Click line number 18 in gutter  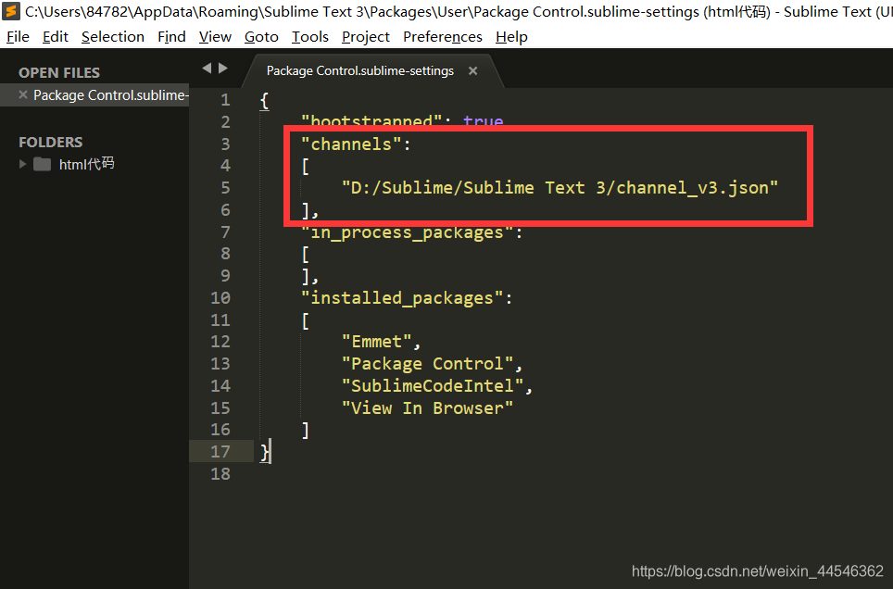[220, 473]
